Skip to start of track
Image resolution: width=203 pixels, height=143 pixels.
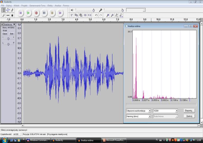click(20, 13)
